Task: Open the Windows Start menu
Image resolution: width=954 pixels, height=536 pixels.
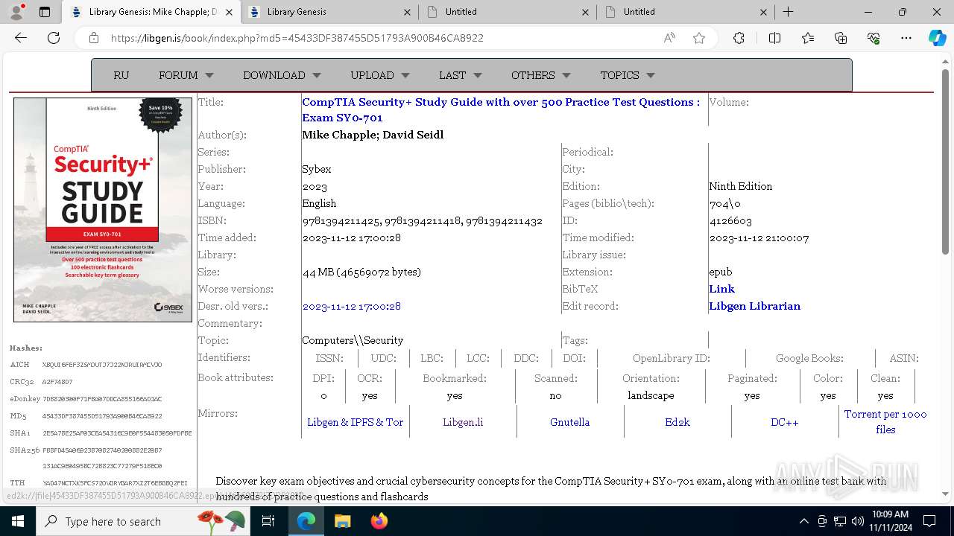Action: (x=17, y=521)
